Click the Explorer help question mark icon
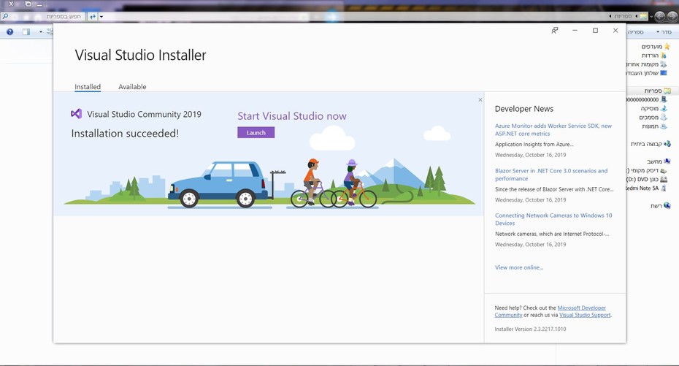The width and height of the screenshot is (679, 366). click(10, 31)
